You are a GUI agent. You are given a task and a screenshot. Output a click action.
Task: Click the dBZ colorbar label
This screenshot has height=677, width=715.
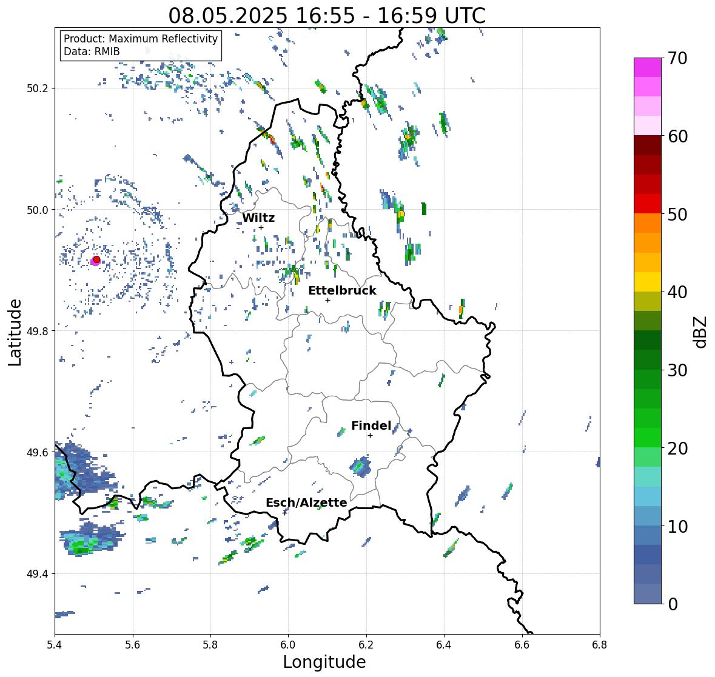[701, 332]
